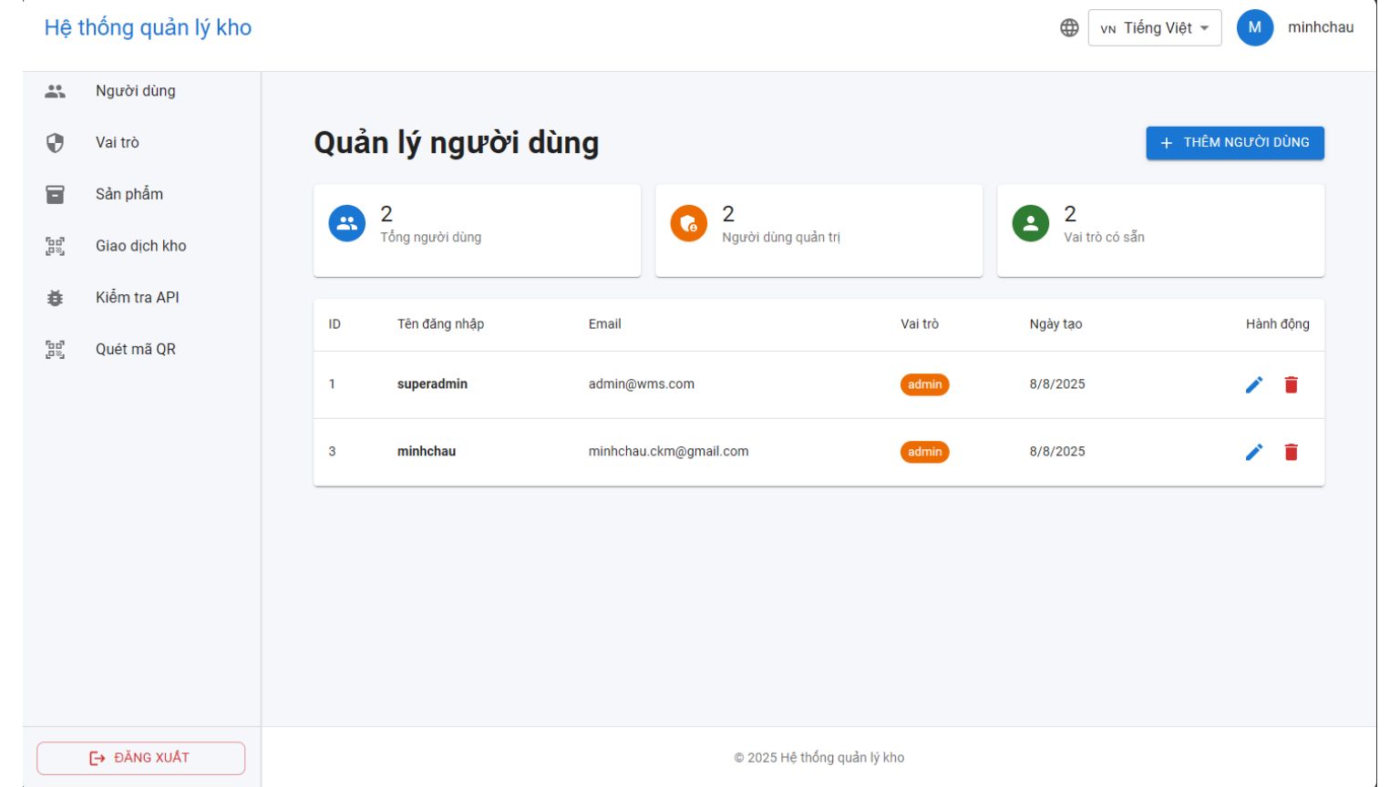Click the admin badge on superadmin's row

(x=924, y=384)
